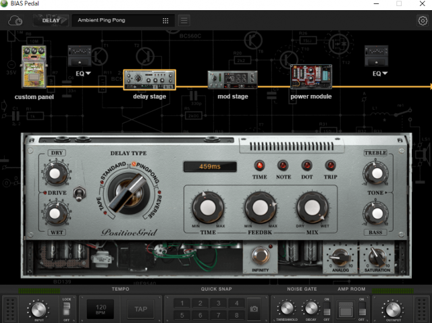
Task: Switch the DELAY pedal type button
Action: (51, 21)
